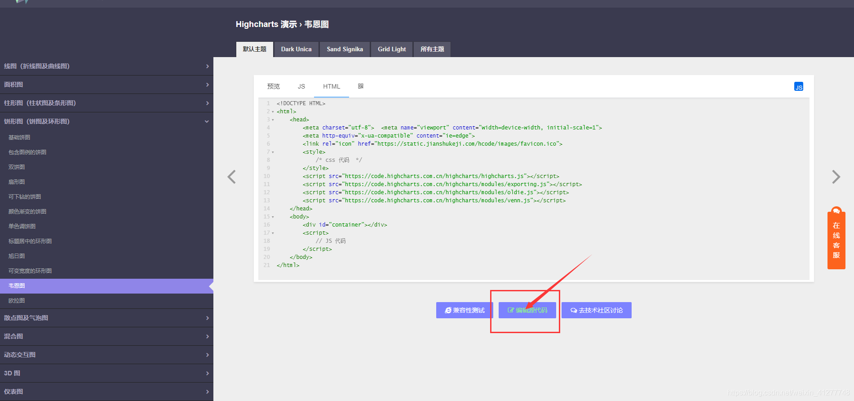Expand the 面积图 category
854x401 pixels.
click(x=106, y=85)
